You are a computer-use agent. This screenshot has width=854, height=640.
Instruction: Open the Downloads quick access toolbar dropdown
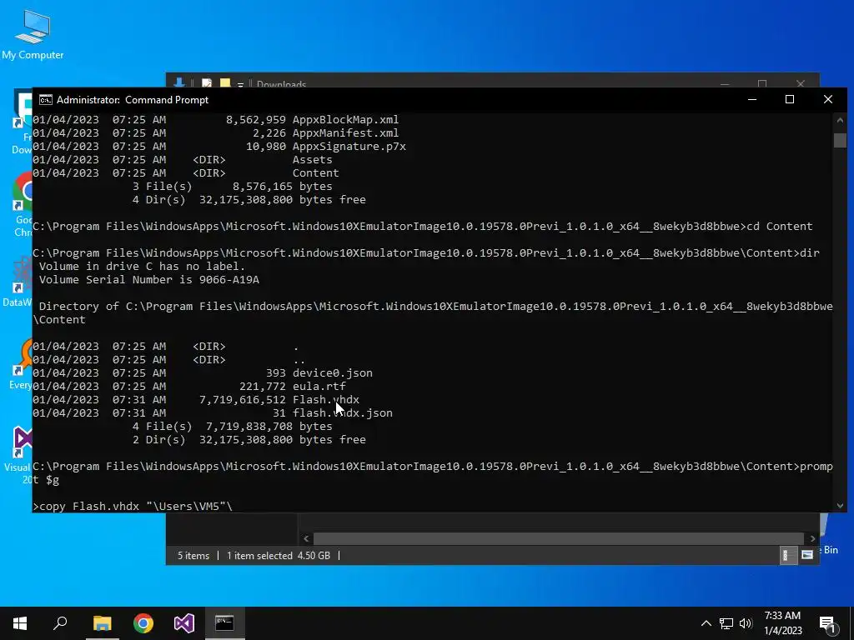tap(240, 84)
